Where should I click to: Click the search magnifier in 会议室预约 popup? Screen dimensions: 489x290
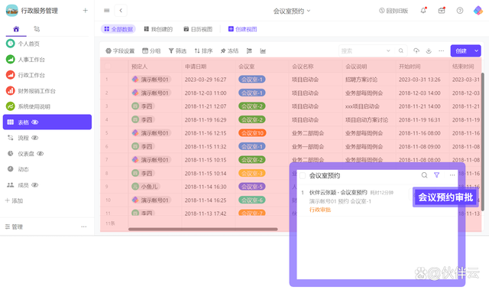tap(425, 175)
